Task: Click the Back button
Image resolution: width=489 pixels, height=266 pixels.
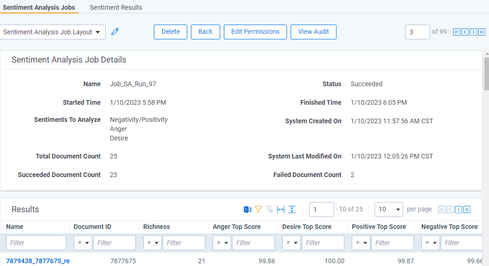Action: click(205, 32)
